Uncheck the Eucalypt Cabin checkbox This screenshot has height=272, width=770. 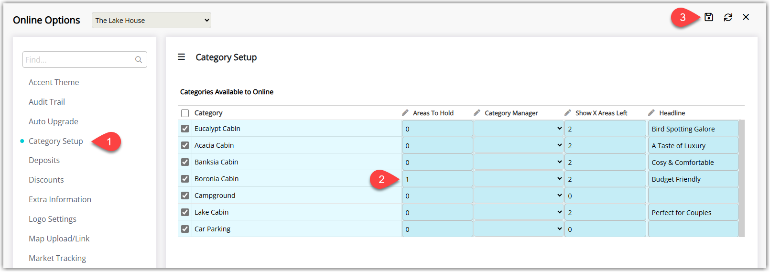185,129
